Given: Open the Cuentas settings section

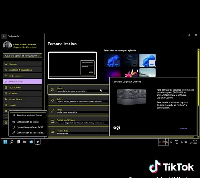Looking at the screenshot, I should pyautogui.click(x=22, y=93).
